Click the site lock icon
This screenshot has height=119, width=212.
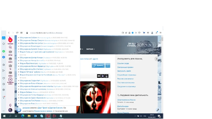[27, 33]
